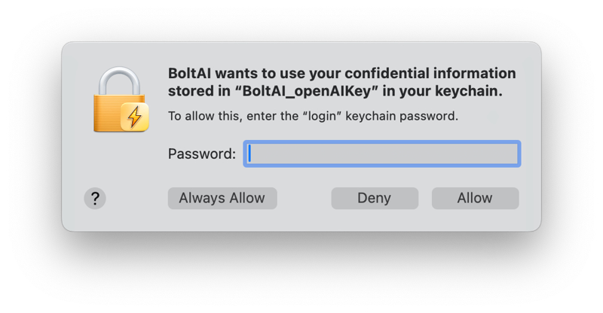603x313 pixels.
Task: Open help via the question mark button
Action: (95, 199)
